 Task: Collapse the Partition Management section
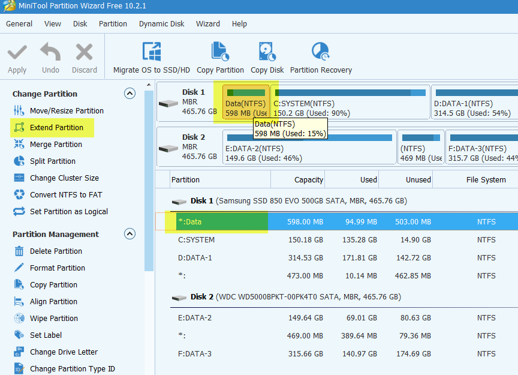(130, 234)
